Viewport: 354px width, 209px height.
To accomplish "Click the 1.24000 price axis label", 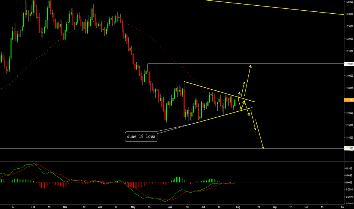I will (x=349, y=14).
